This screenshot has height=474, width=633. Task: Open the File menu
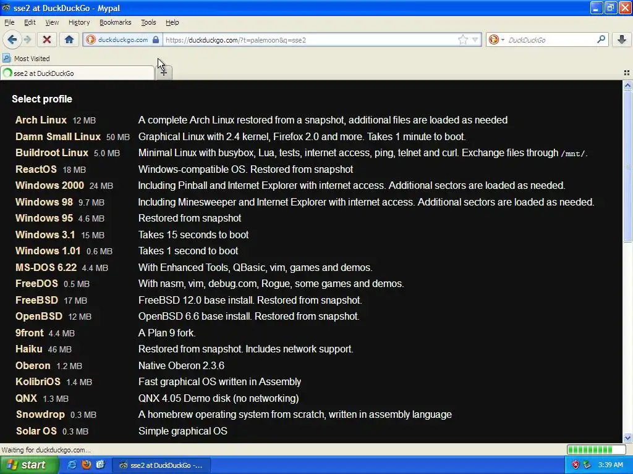pos(9,22)
